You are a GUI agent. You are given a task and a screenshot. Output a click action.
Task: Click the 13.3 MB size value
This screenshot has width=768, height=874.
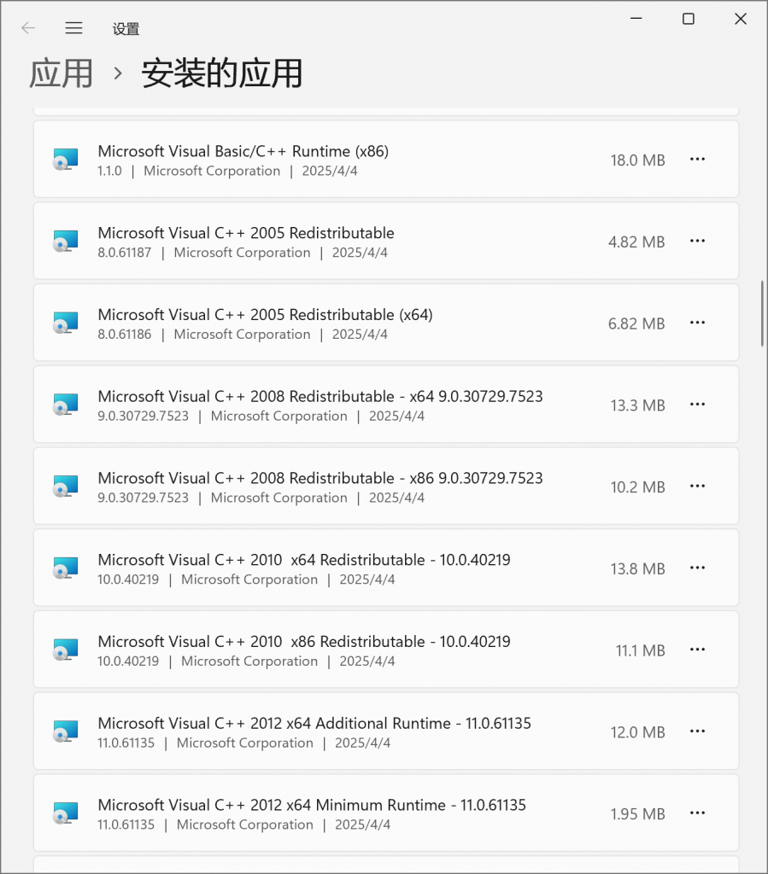[637, 405]
